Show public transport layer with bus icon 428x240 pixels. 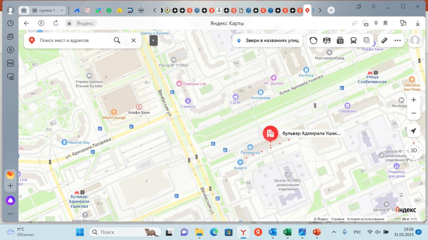[x=353, y=41]
